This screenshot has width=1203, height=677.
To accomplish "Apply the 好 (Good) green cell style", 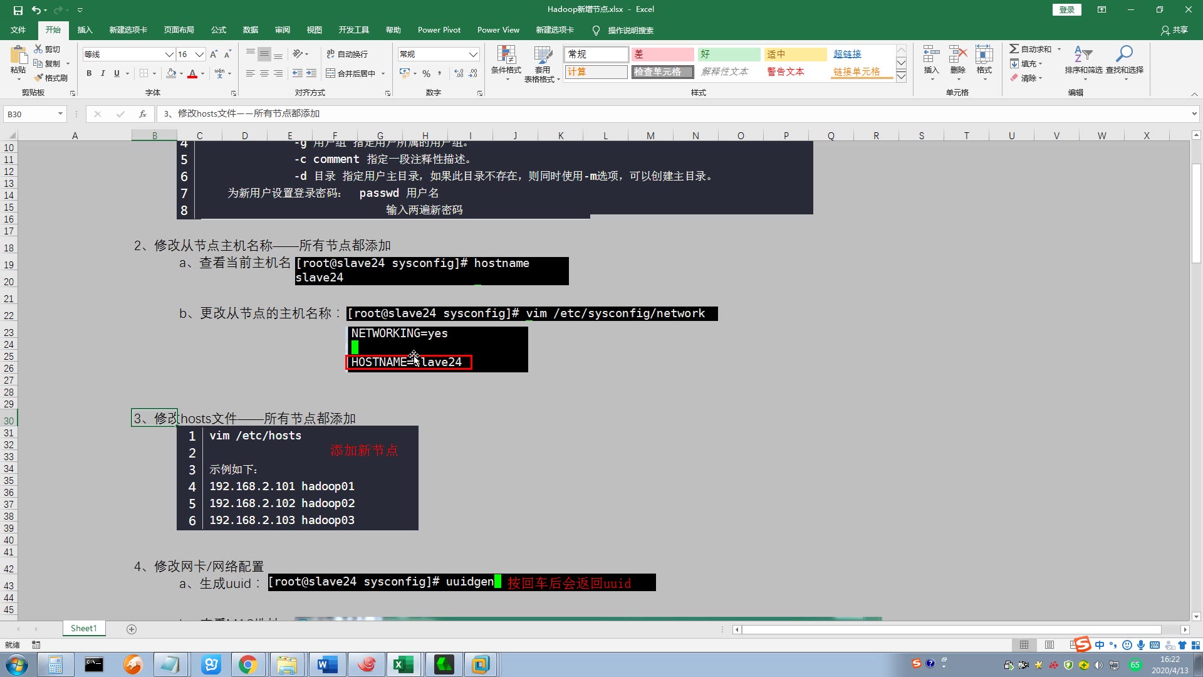I will (x=728, y=54).
